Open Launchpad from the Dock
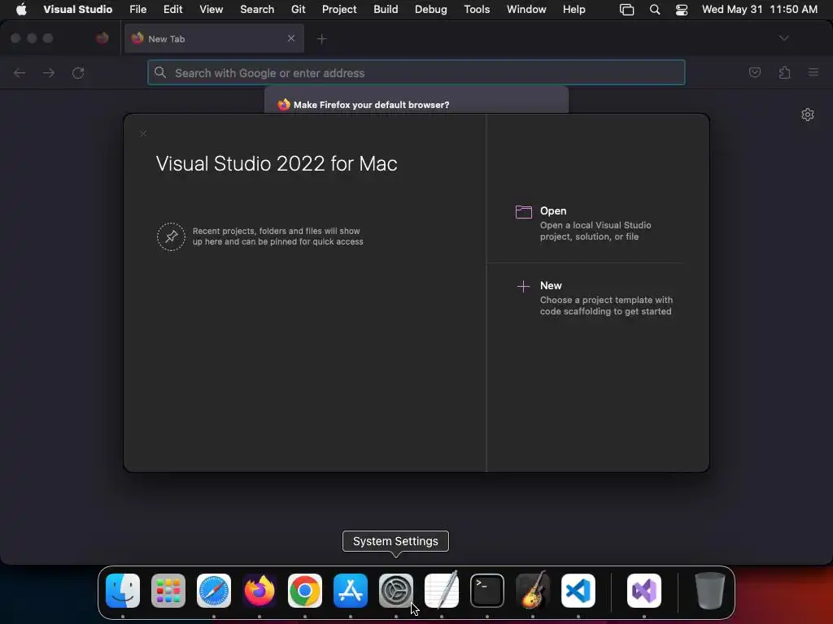Image resolution: width=833 pixels, height=624 pixels. pos(168,591)
